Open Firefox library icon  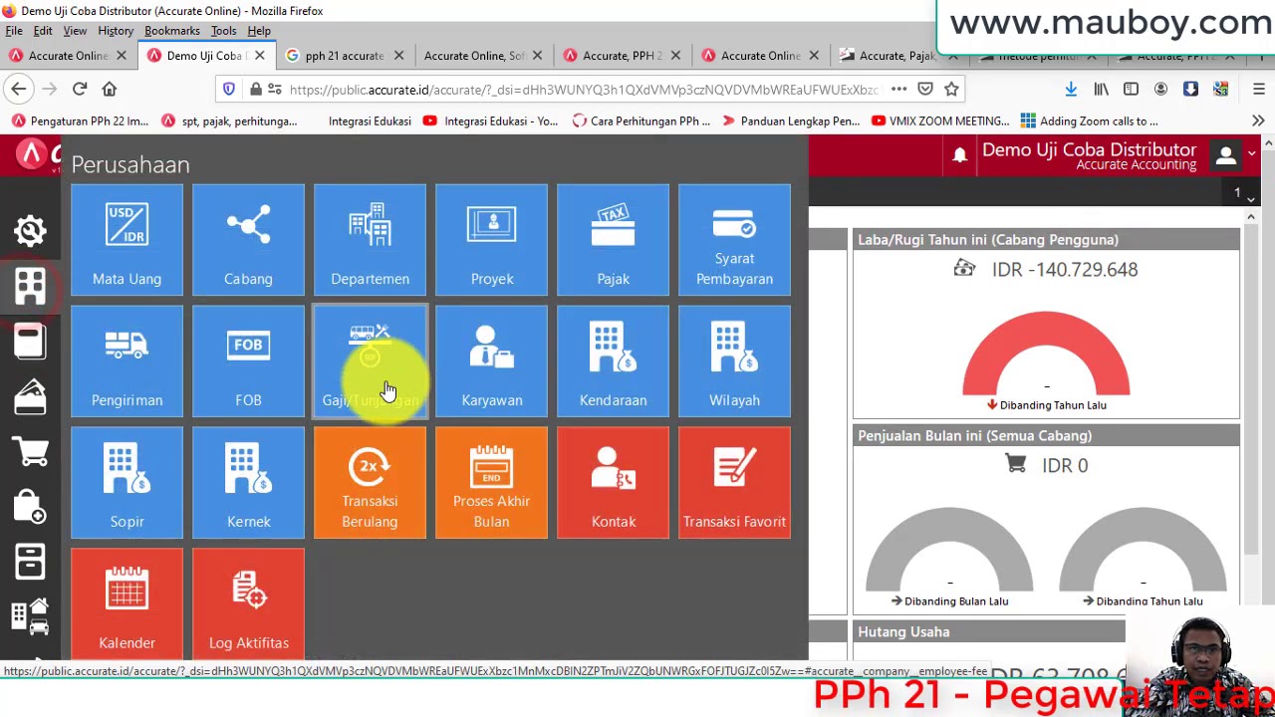pyautogui.click(x=1101, y=89)
